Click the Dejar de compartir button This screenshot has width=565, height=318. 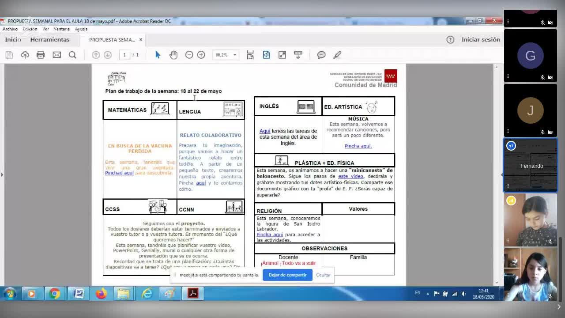pos(287,275)
